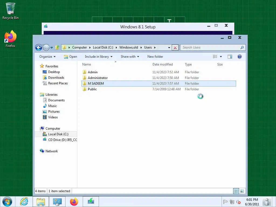
Task: Open the view options dropdown arrow
Action: click(x=221, y=57)
